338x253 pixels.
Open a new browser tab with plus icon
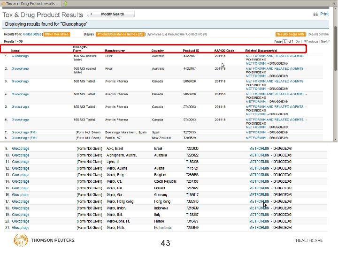(65, 3)
